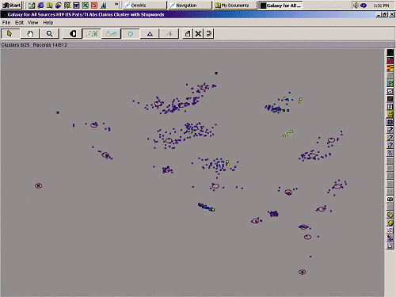Select the isolated cluster circle at far left
Image resolution: width=396 pixels, height=297 pixels.
[x=39, y=186]
